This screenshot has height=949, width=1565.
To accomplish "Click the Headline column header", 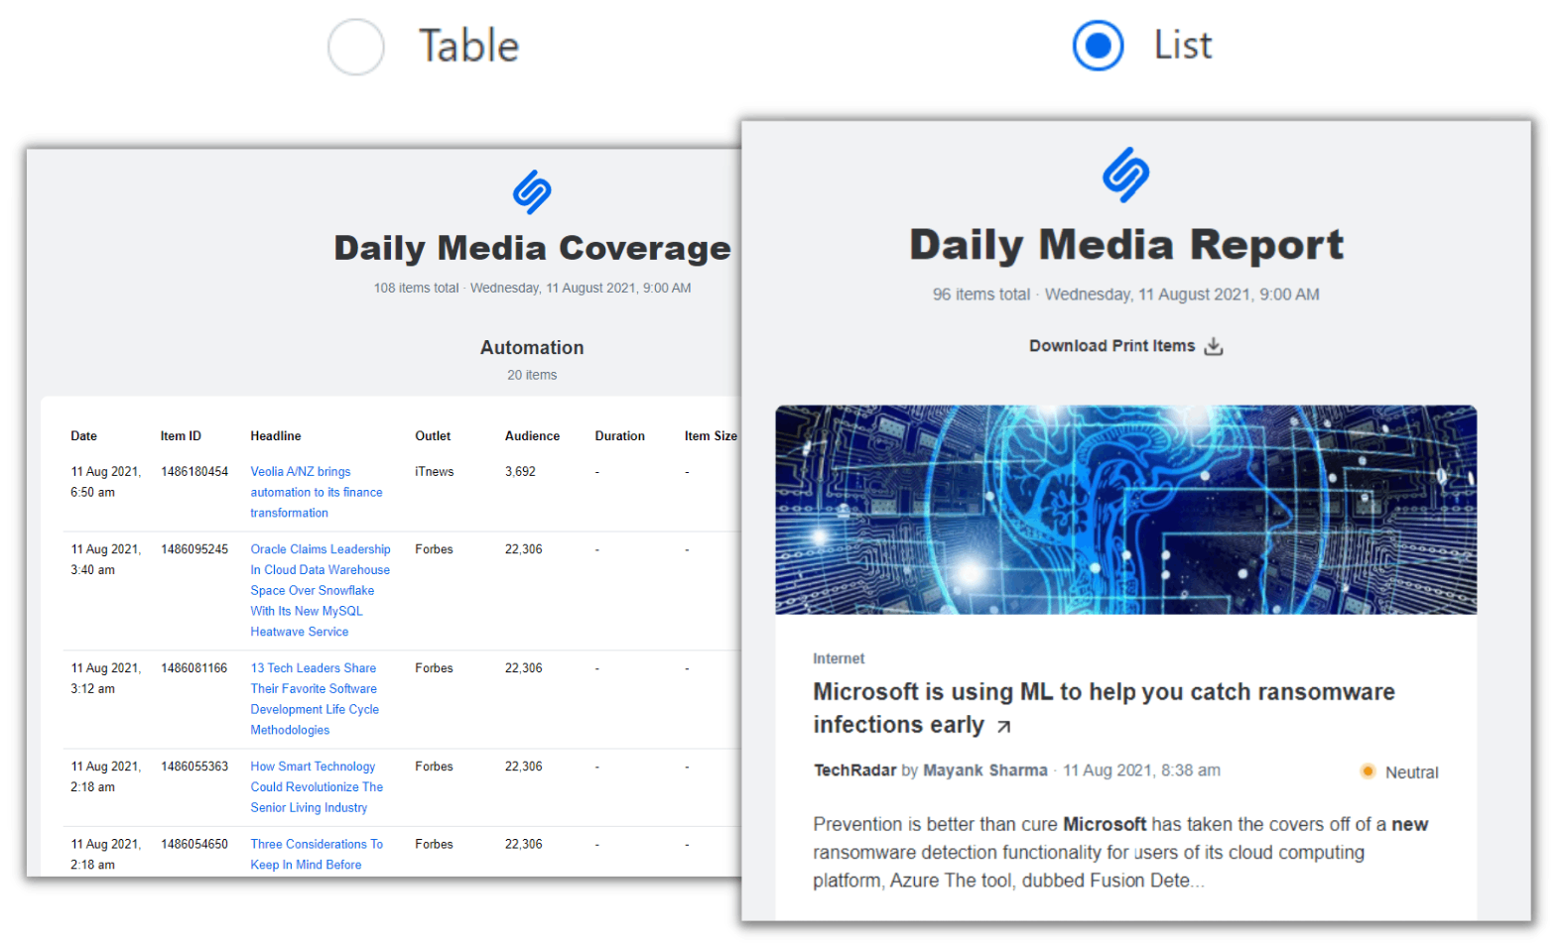I will [x=276, y=436].
